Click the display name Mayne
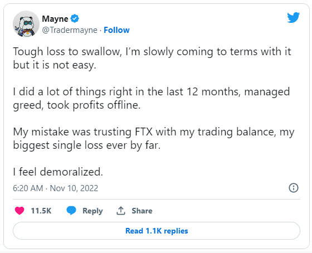 55,19
